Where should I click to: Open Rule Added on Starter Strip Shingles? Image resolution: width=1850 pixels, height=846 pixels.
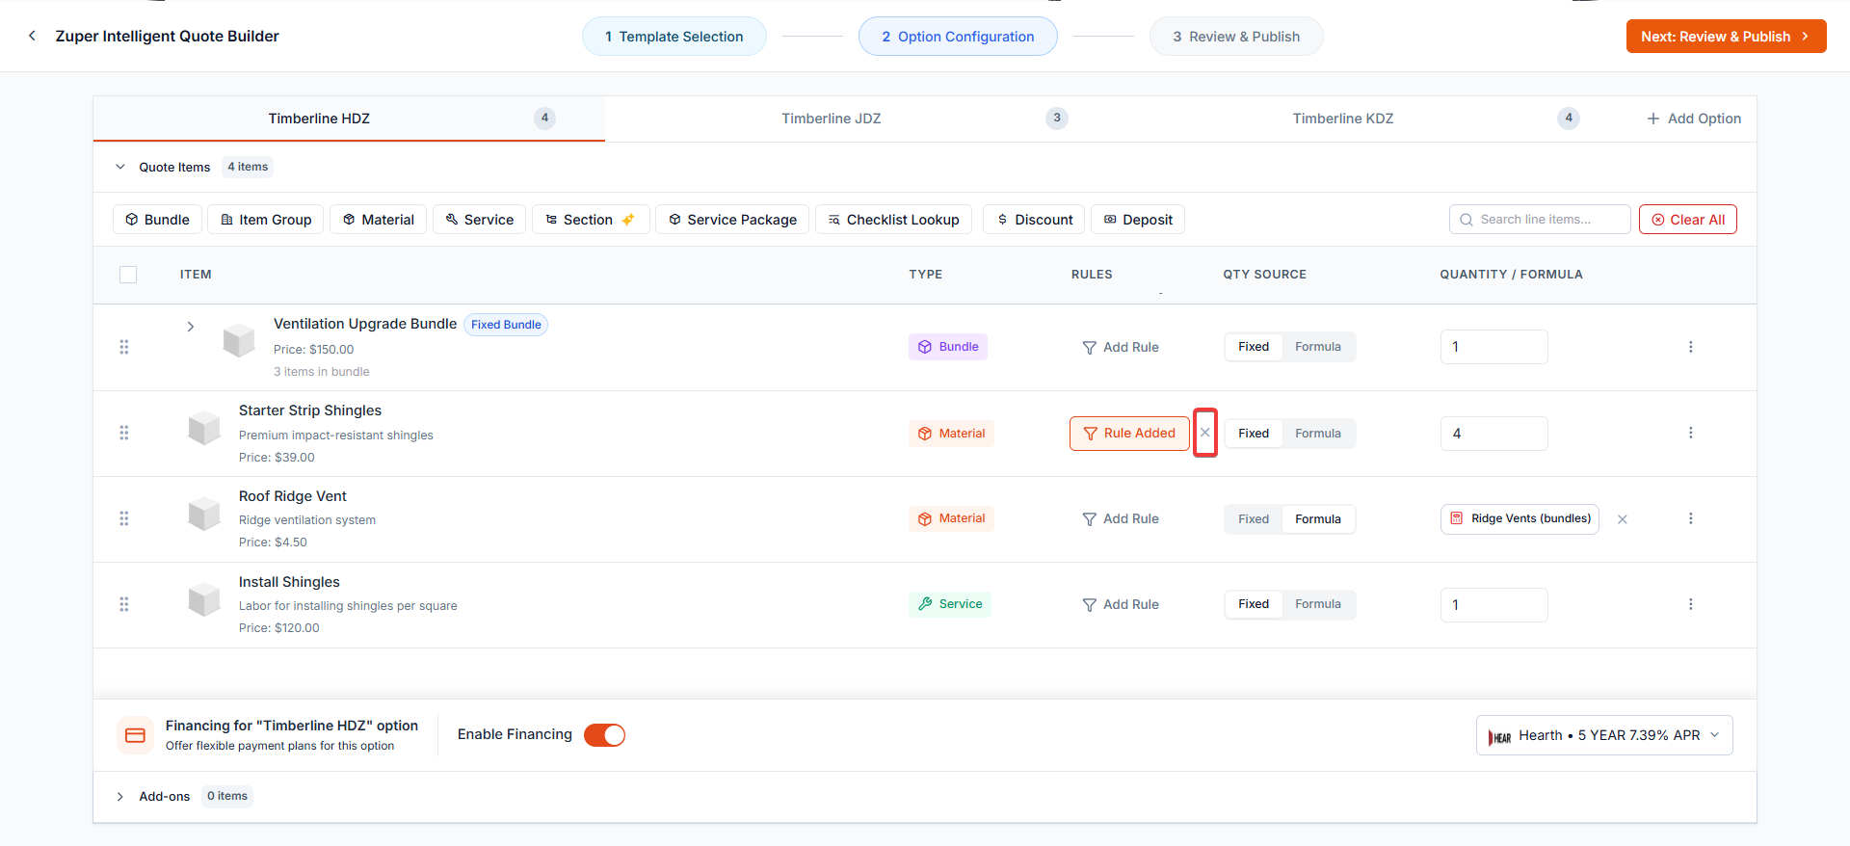pos(1129,434)
